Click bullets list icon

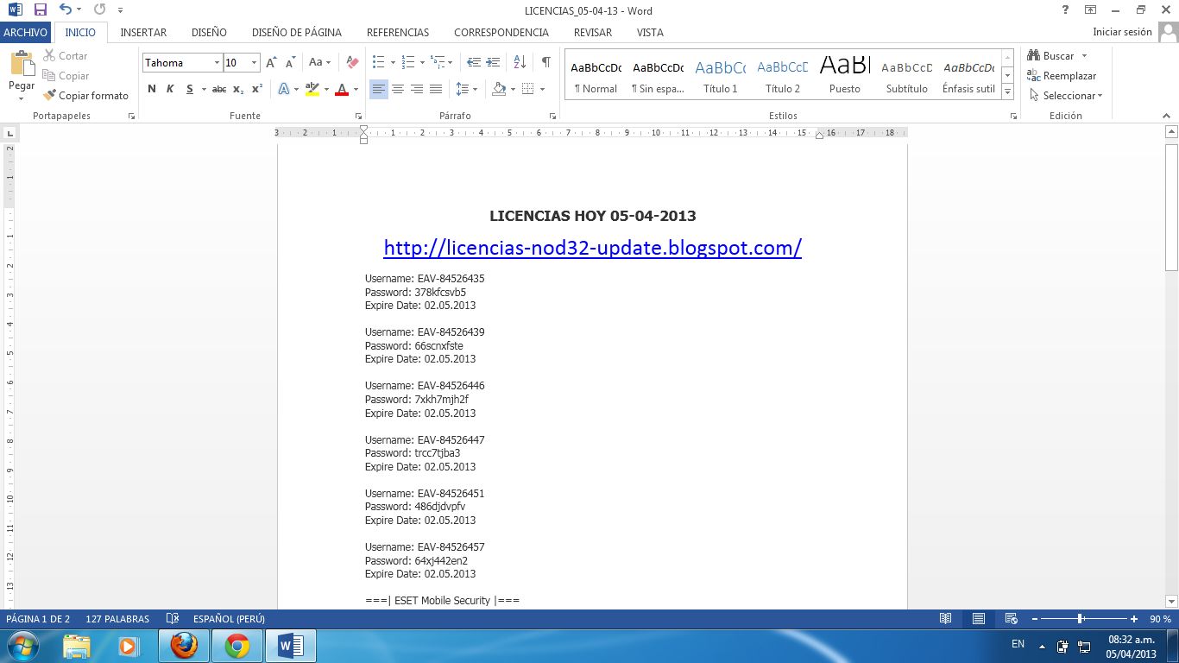(378, 62)
